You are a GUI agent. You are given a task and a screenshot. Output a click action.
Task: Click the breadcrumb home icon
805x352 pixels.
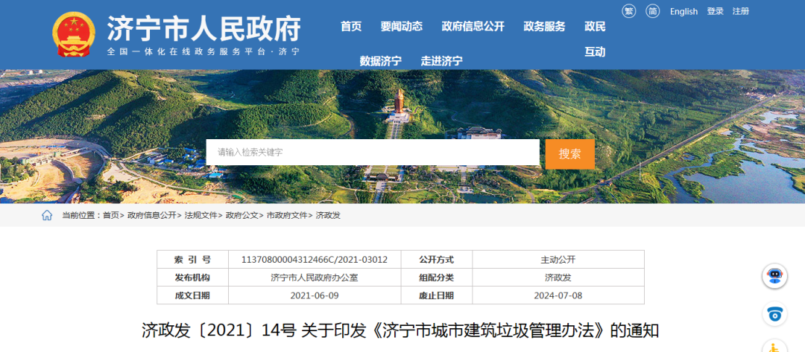point(47,215)
